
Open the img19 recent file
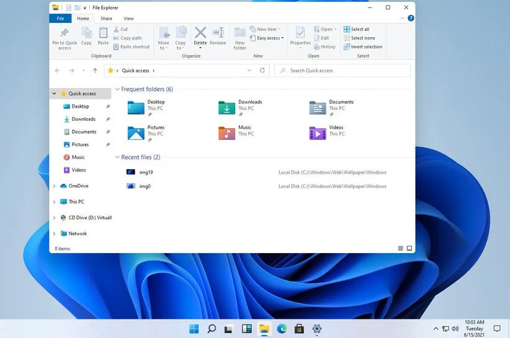pyautogui.click(x=145, y=172)
